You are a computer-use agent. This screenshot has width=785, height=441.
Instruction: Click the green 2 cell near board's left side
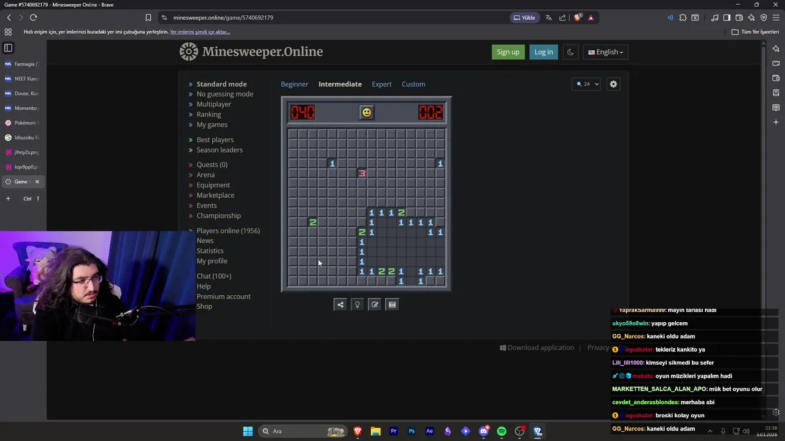pos(313,222)
